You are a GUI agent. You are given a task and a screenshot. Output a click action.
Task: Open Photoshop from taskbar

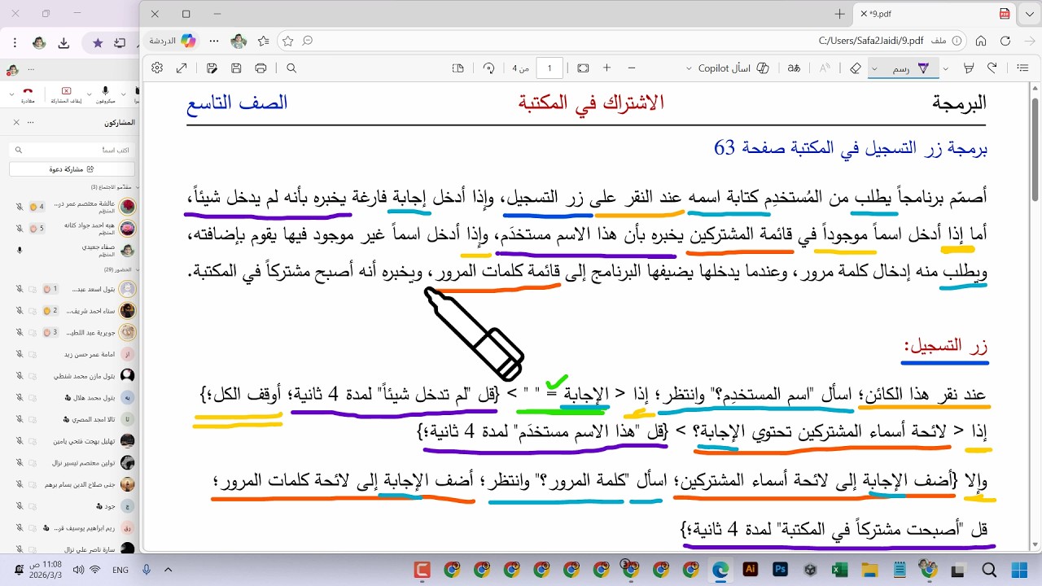click(x=780, y=570)
